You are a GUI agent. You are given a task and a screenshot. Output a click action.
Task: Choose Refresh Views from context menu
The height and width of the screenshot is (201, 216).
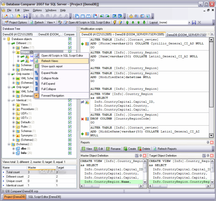[61, 61]
